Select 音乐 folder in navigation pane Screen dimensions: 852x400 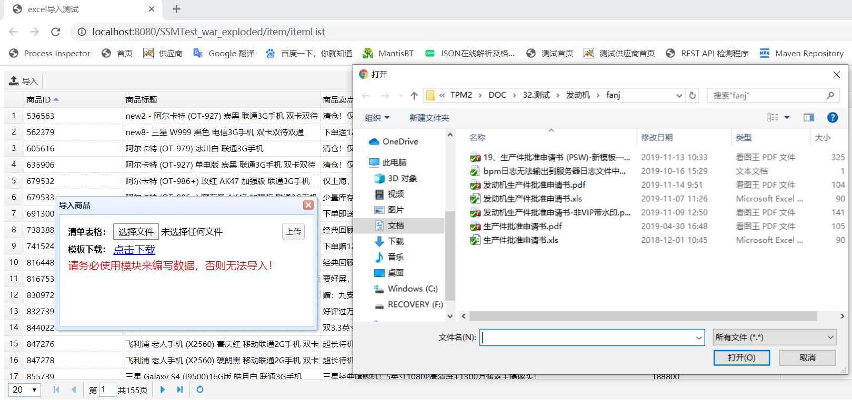(x=389, y=257)
